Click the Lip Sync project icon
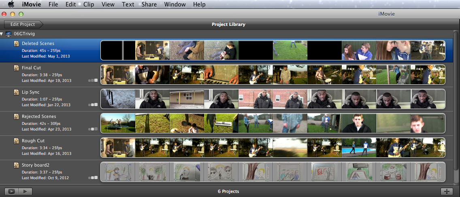The height and width of the screenshot is (197, 460). click(x=17, y=92)
